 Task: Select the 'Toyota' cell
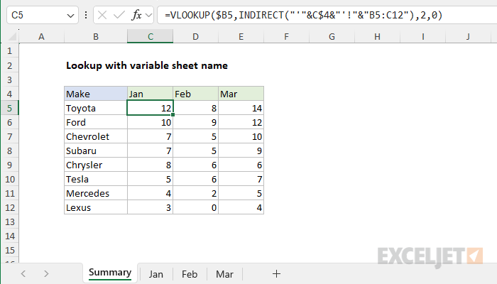[96, 108]
